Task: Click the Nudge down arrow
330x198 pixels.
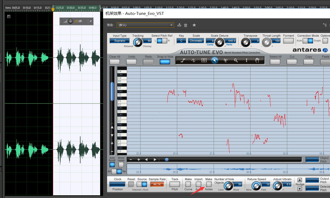Action: point(300,189)
